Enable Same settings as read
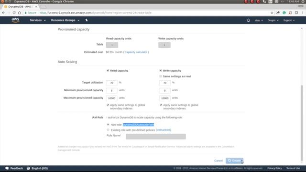 [x=161, y=76]
